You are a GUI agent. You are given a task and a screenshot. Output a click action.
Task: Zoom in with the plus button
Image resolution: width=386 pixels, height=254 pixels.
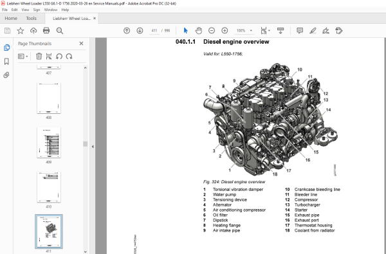tap(225, 30)
